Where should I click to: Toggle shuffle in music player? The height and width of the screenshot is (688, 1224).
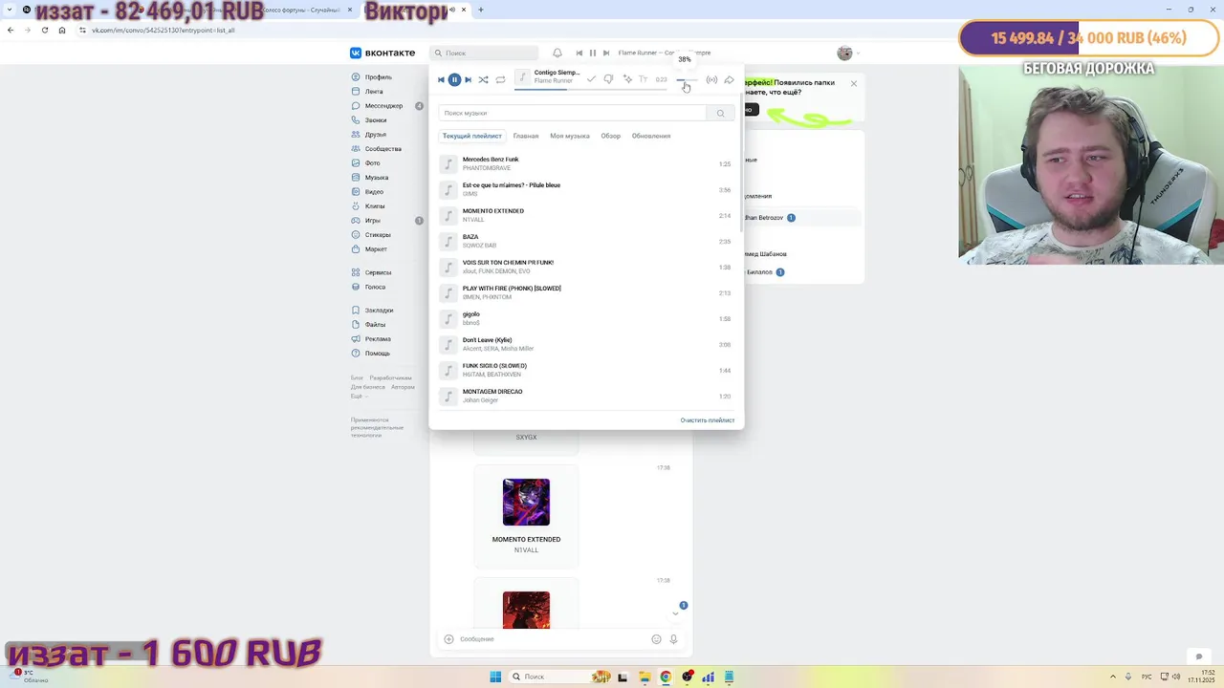coord(483,79)
